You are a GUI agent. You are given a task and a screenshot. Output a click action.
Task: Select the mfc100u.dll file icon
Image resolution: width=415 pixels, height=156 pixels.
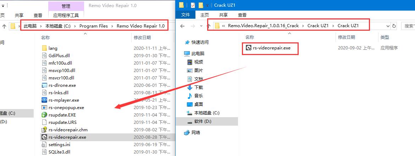[x=44, y=63]
